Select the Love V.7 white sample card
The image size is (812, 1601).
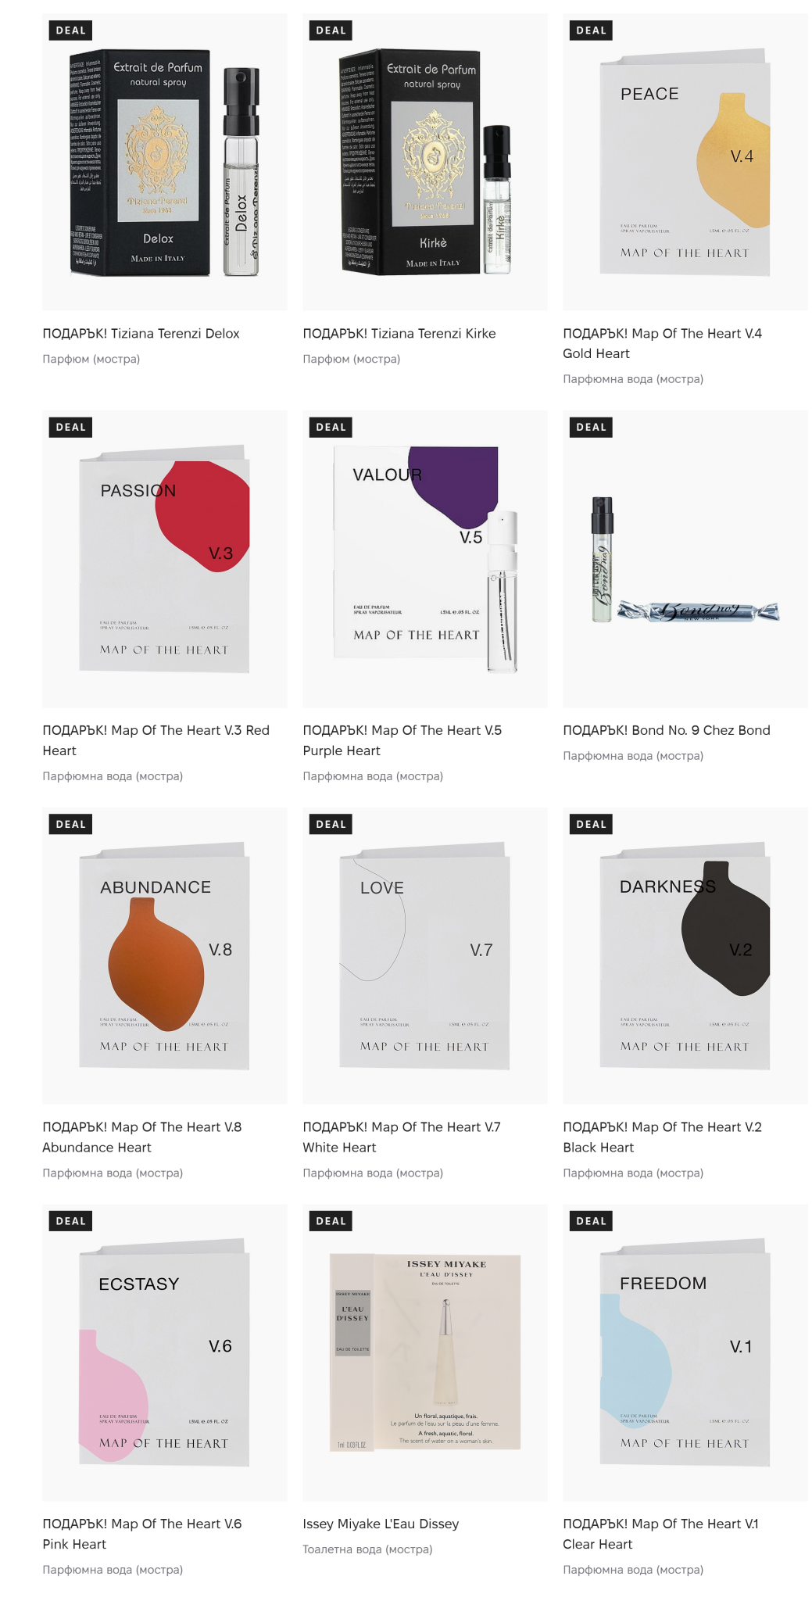point(424,957)
